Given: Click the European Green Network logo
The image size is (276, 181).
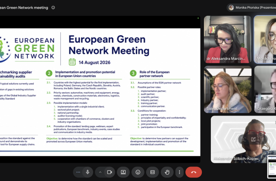Looking at the screenshot, I should pos(27,48).
